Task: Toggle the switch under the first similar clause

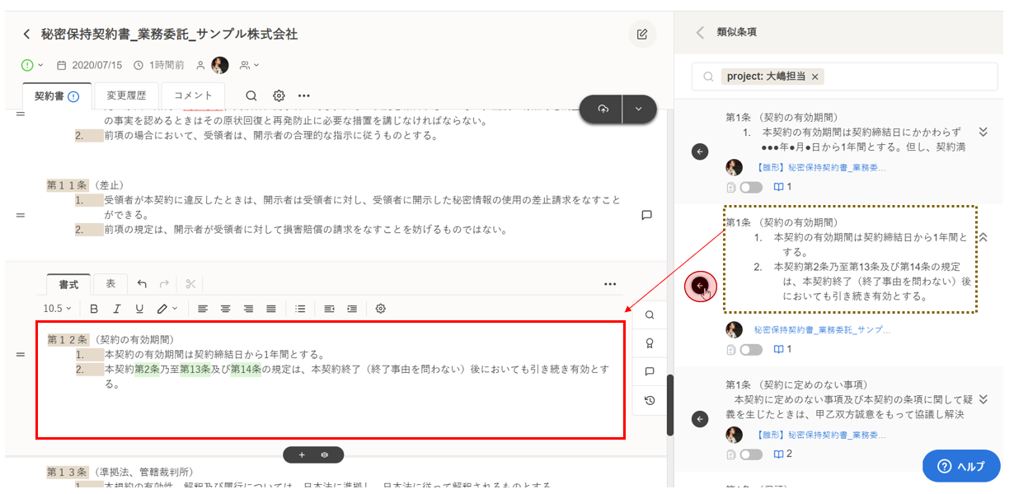Action: tap(751, 187)
